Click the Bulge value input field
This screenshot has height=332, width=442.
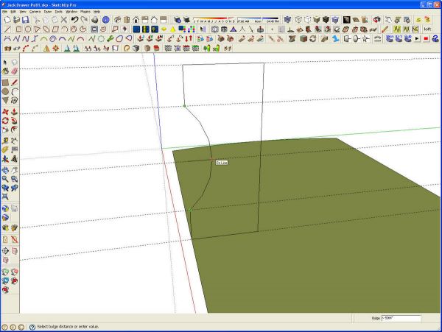[x=401, y=318]
